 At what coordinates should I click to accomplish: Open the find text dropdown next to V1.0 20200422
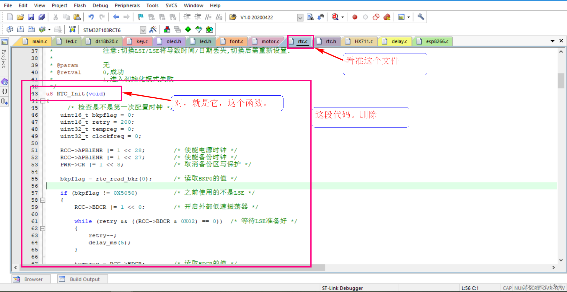(x=300, y=17)
